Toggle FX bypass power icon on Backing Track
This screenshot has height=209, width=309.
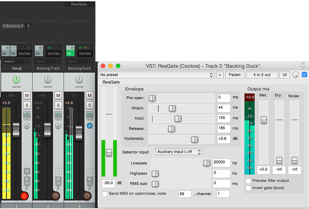click(40, 48)
